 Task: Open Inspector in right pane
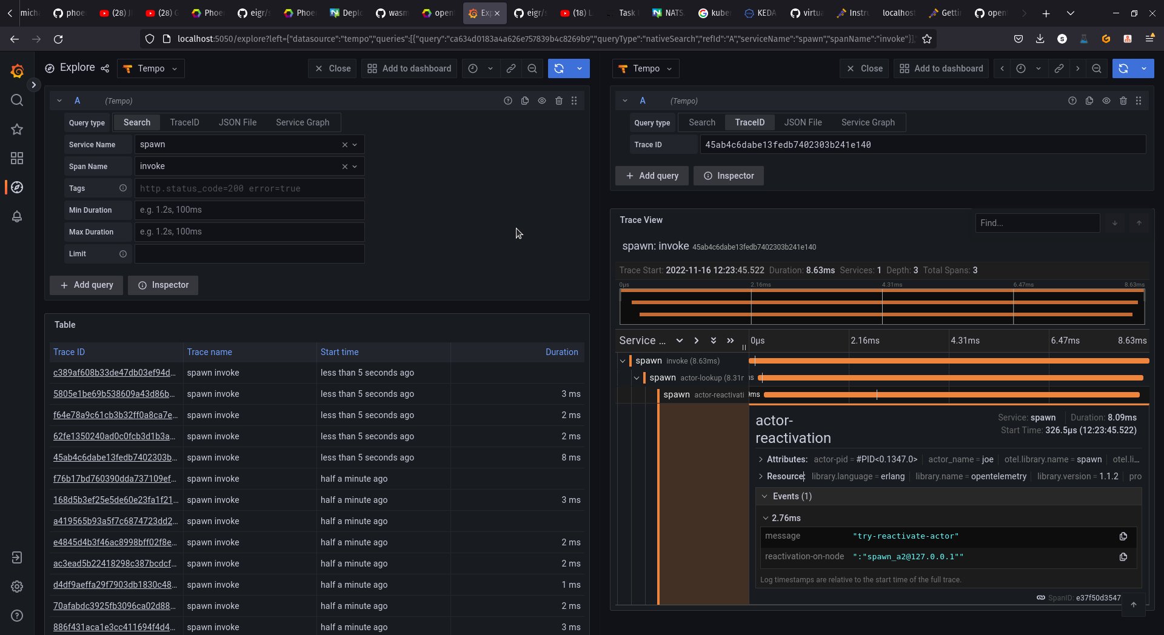pyautogui.click(x=728, y=176)
